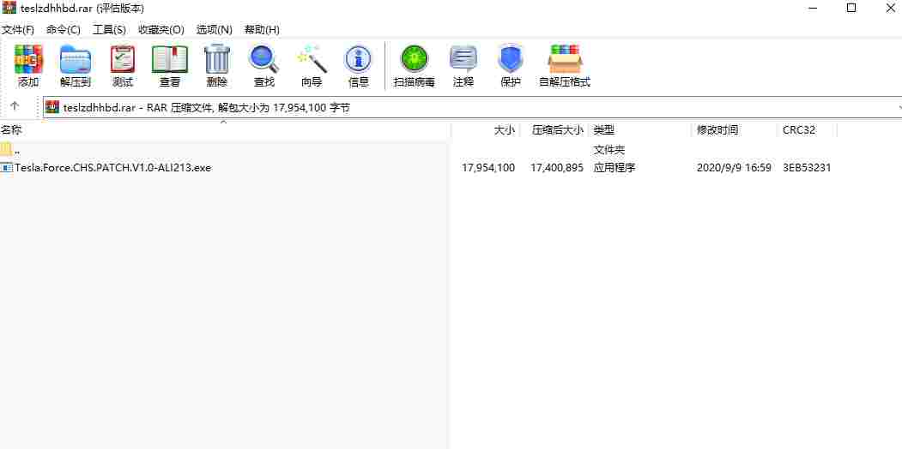Click the WinRAR icon in title bar
The height and width of the screenshot is (449, 902).
pyautogui.click(x=9, y=8)
